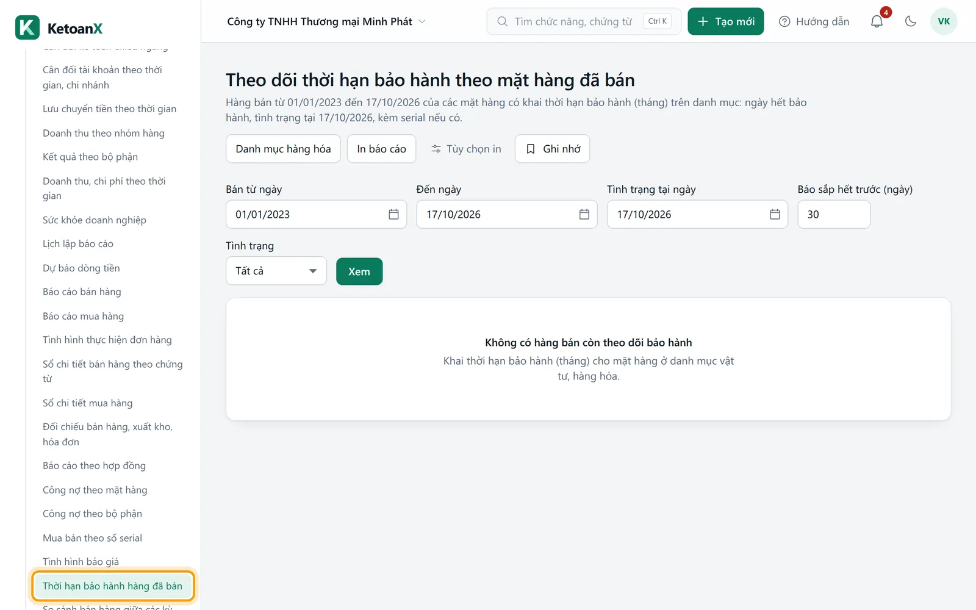976x610 pixels.
Task: Open Cân đối tài khoản theo thời gian, chi nhánh
Action: [102, 77]
